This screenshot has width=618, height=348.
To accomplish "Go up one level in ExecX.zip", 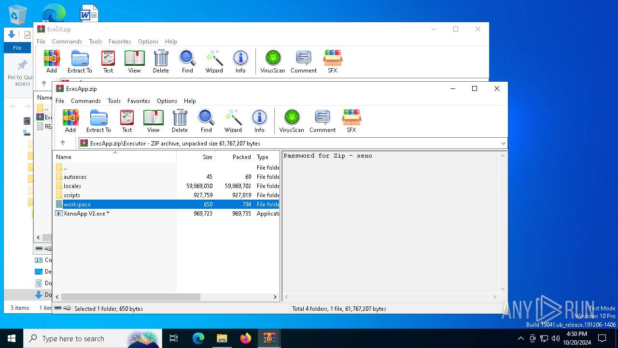I will tap(44, 83).
